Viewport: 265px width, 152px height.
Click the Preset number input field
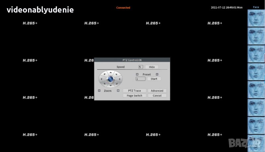tap(140, 79)
